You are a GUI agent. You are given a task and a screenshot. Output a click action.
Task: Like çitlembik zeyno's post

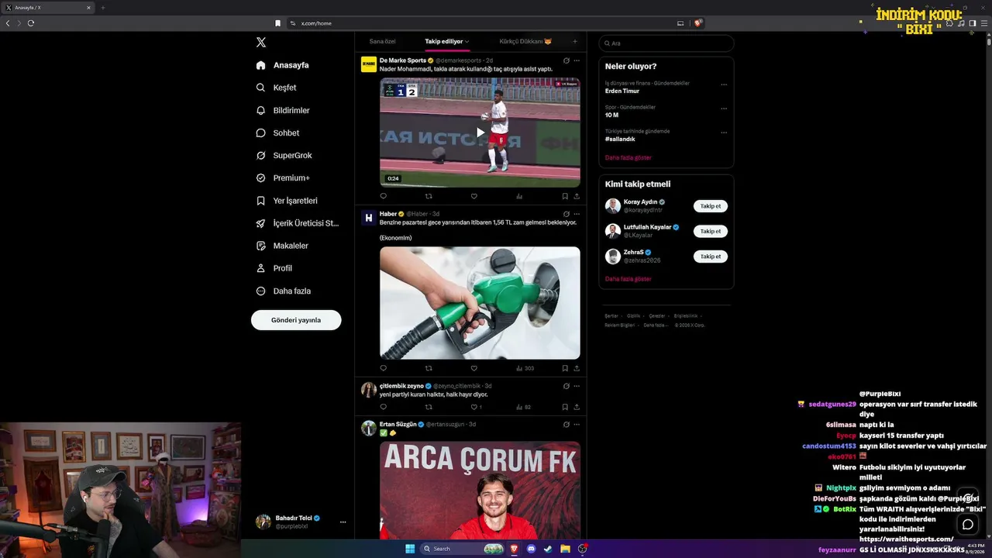pyautogui.click(x=476, y=407)
